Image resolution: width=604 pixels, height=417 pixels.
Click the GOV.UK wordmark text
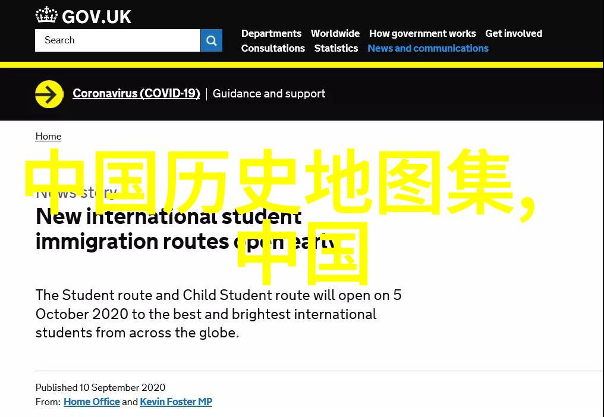96,16
